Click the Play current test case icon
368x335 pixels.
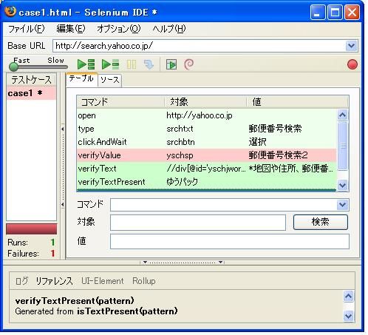(110, 64)
